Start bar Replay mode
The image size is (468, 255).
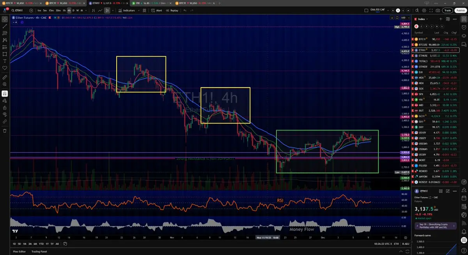pos(172,11)
